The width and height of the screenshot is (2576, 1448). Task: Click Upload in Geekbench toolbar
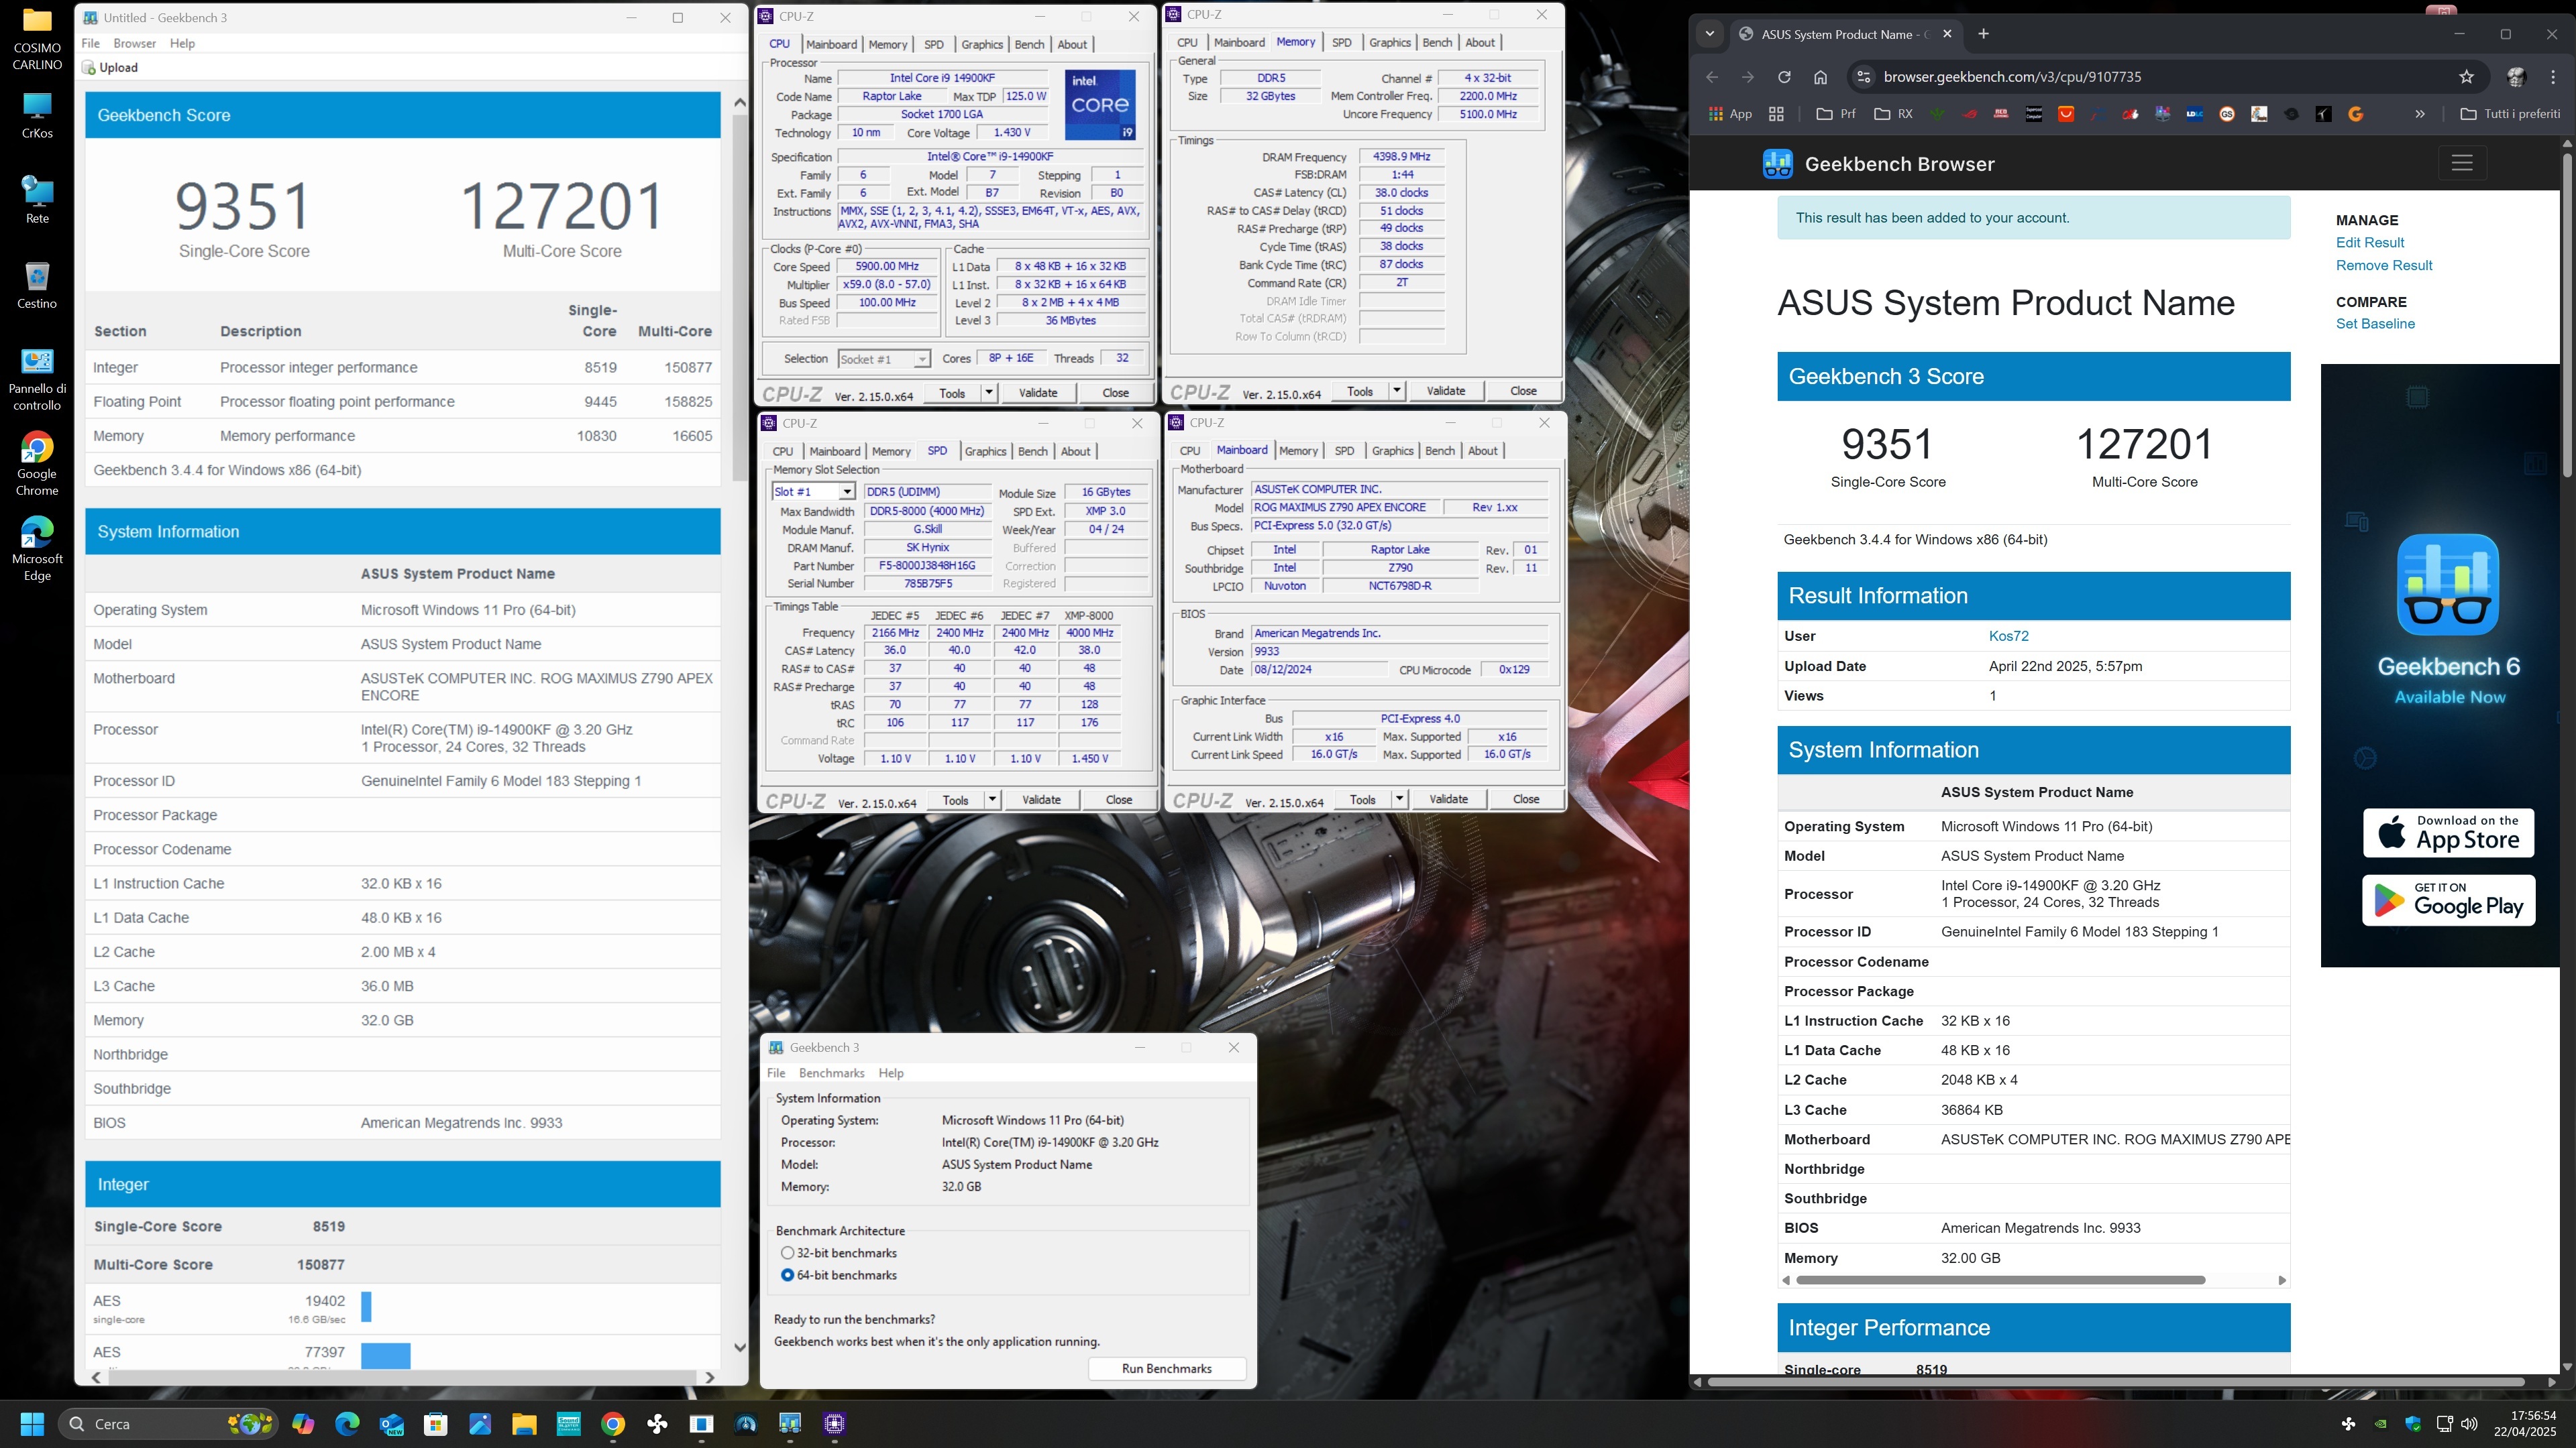tap(110, 67)
